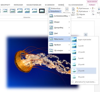Image resolution: width=100 pixels, height=92 pixels.
Task: Click the Forhåndsinnstilling menu icon
Action: tap(51, 16)
